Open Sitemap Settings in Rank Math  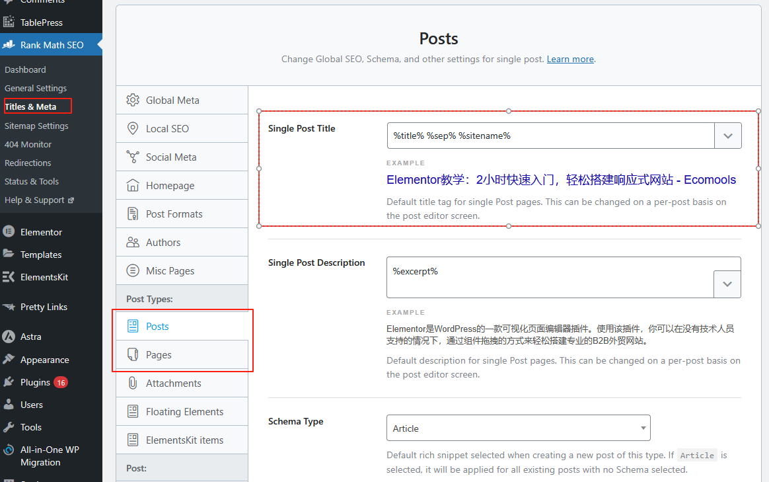36,126
